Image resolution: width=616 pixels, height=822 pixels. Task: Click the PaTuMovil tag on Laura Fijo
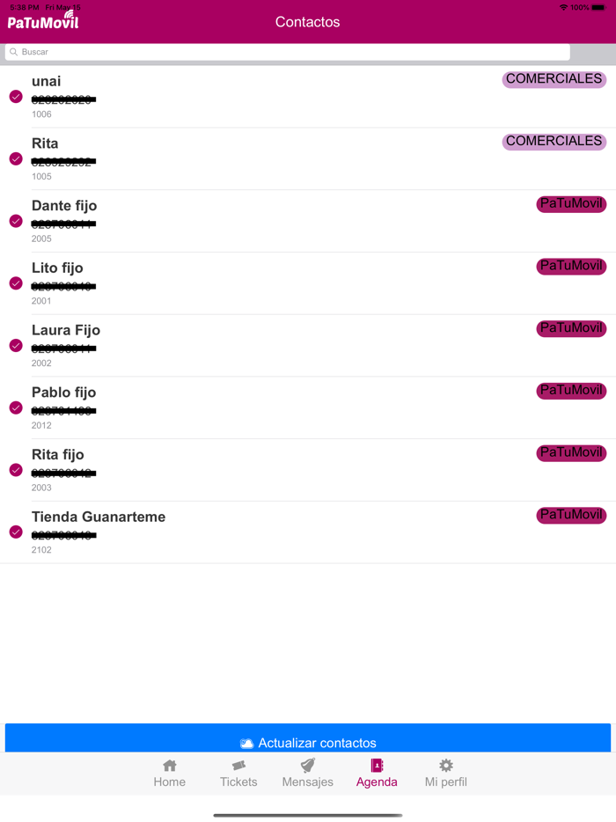[571, 328]
